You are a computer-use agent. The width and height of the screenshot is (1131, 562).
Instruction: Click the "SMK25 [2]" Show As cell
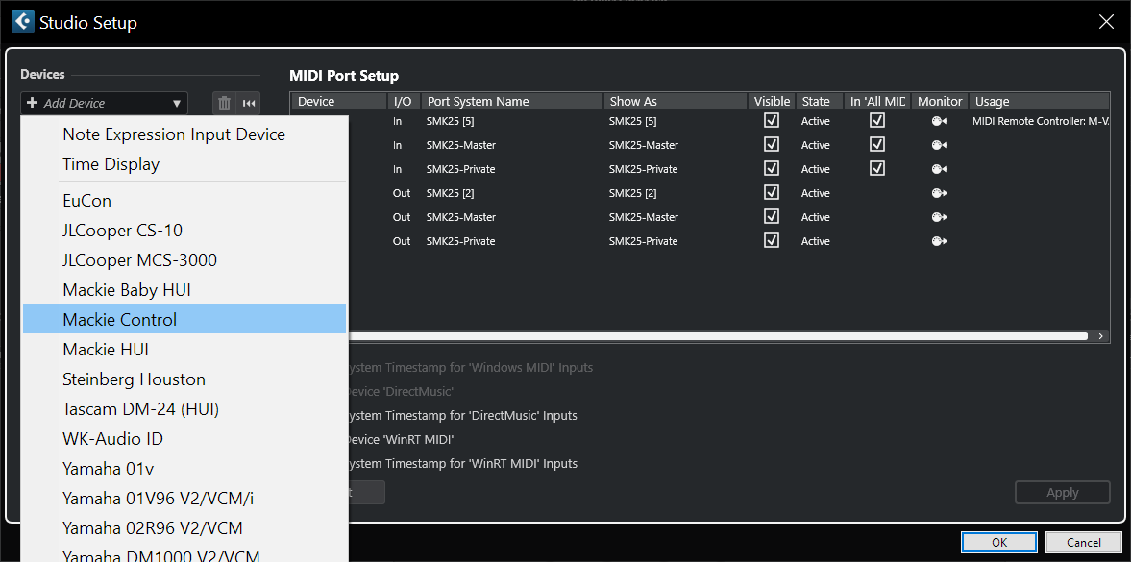(632, 193)
